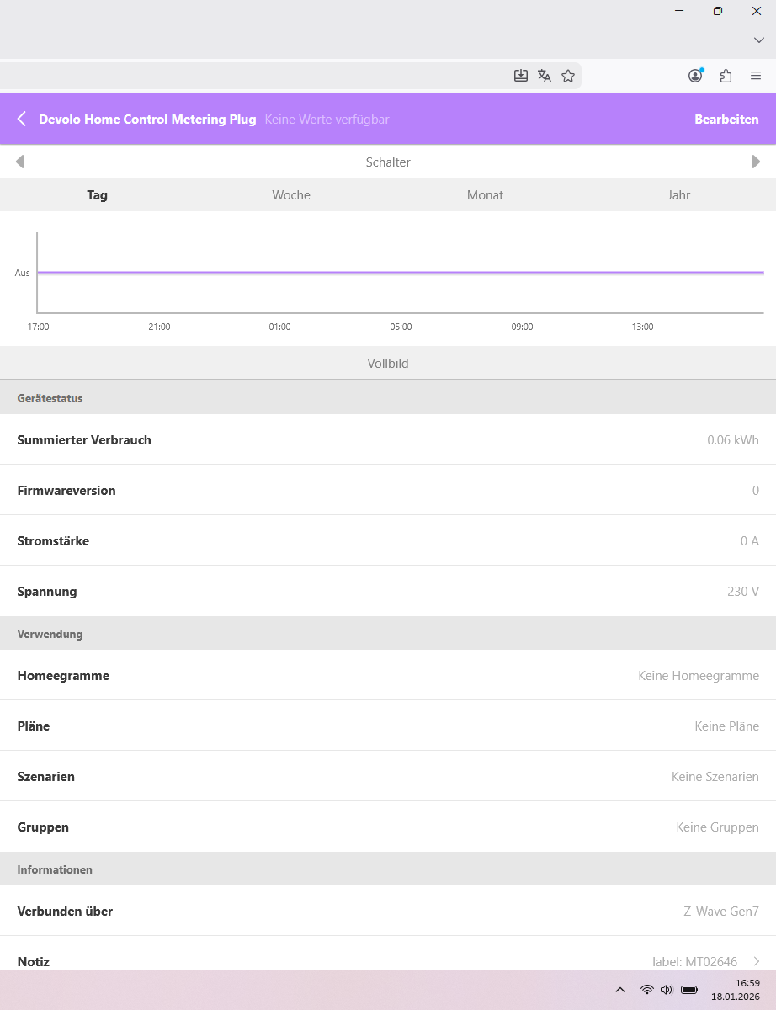Open the browser hamburger menu

click(x=756, y=76)
